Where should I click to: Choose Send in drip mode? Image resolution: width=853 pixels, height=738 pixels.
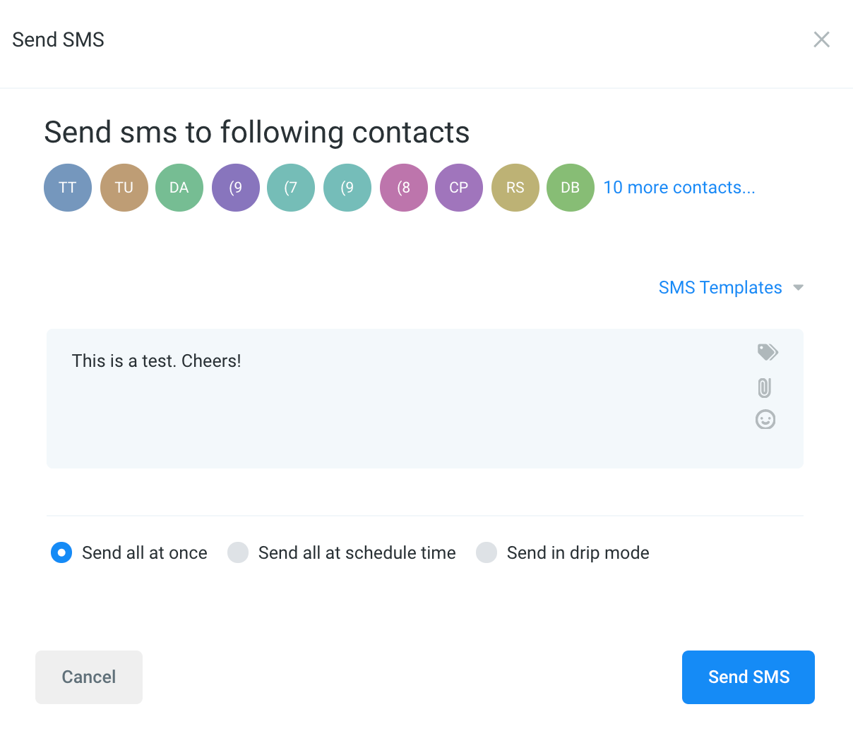click(487, 552)
